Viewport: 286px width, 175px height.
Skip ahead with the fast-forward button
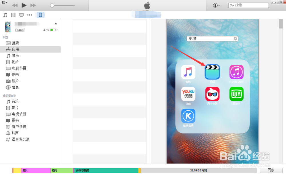pos(33,5)
